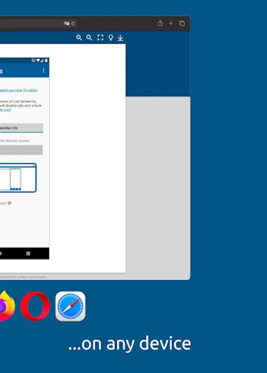Image resolution: width=267 pixels, height=373 pixels.
Task: Click the translate icon in address bar
Action: point(66,23)
